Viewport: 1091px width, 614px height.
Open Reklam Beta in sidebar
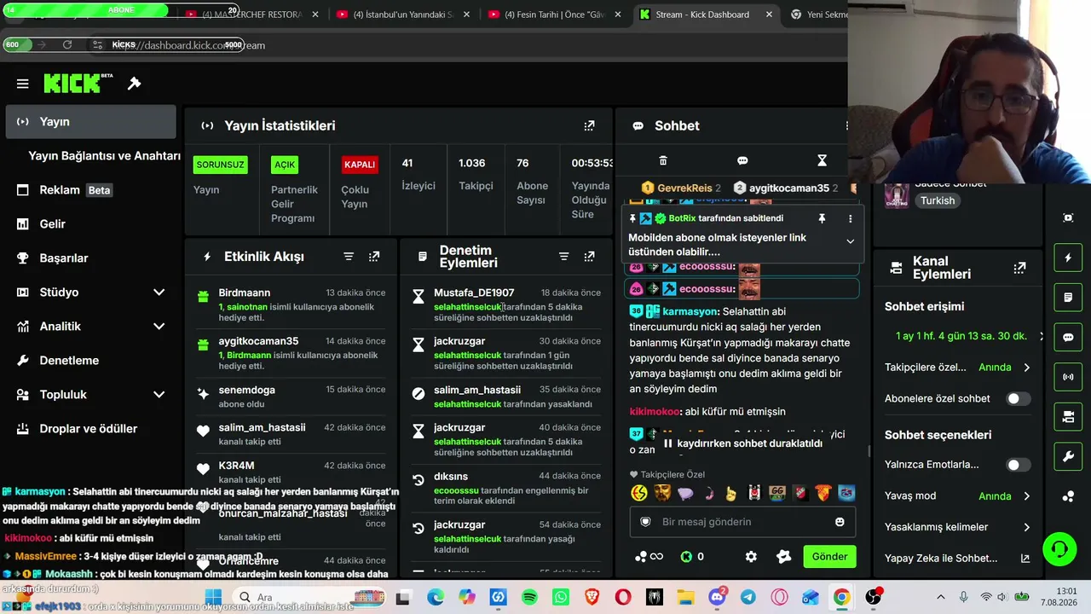tap(90, 190)
